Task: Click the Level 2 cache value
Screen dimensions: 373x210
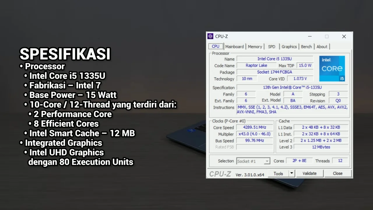Action: click(x=321, y=141)
